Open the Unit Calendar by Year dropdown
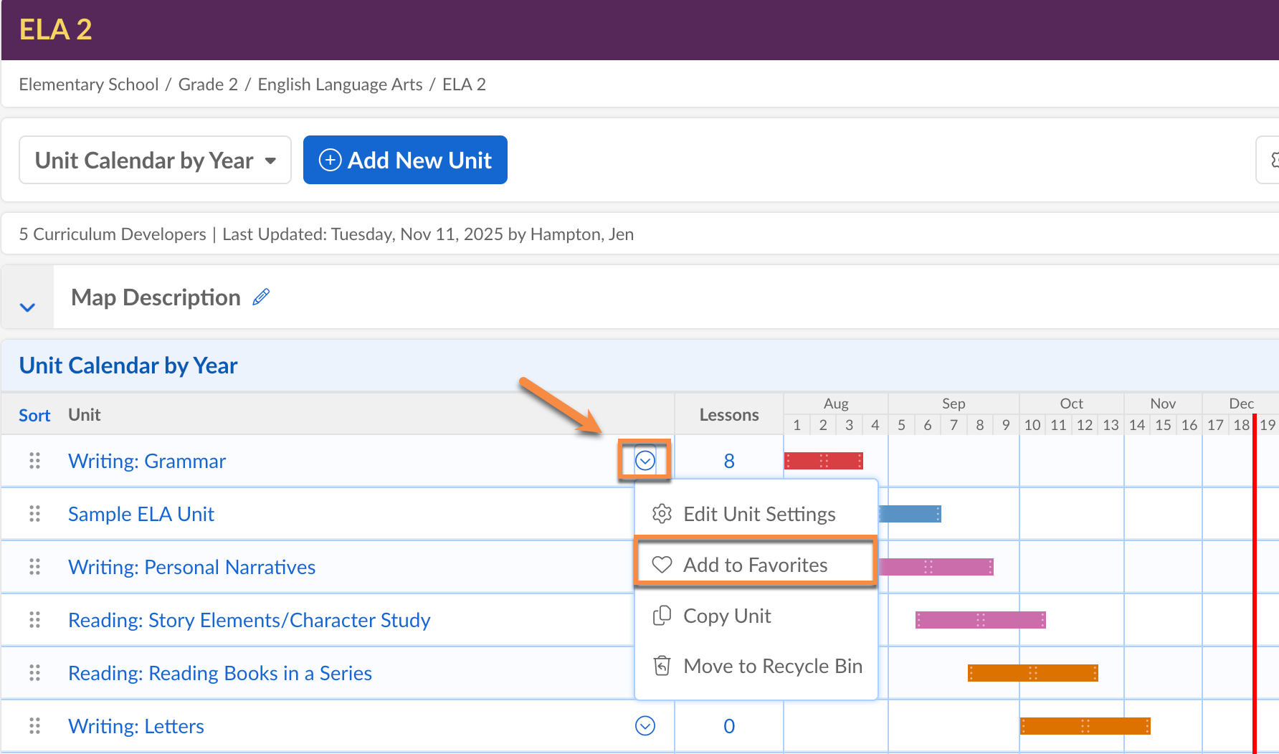This screenshot has height=754, width=1279. click(x=155, y=160)
